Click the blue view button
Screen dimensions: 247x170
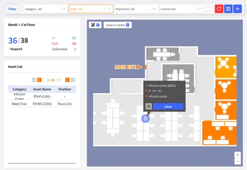point(168,106)
